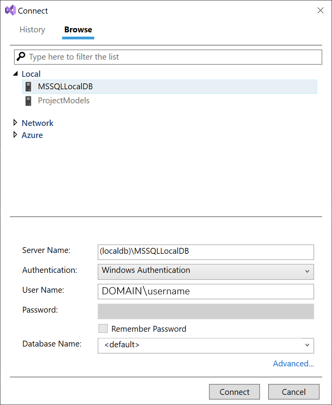Expand the Azure tree section

(x=16, y=135)
